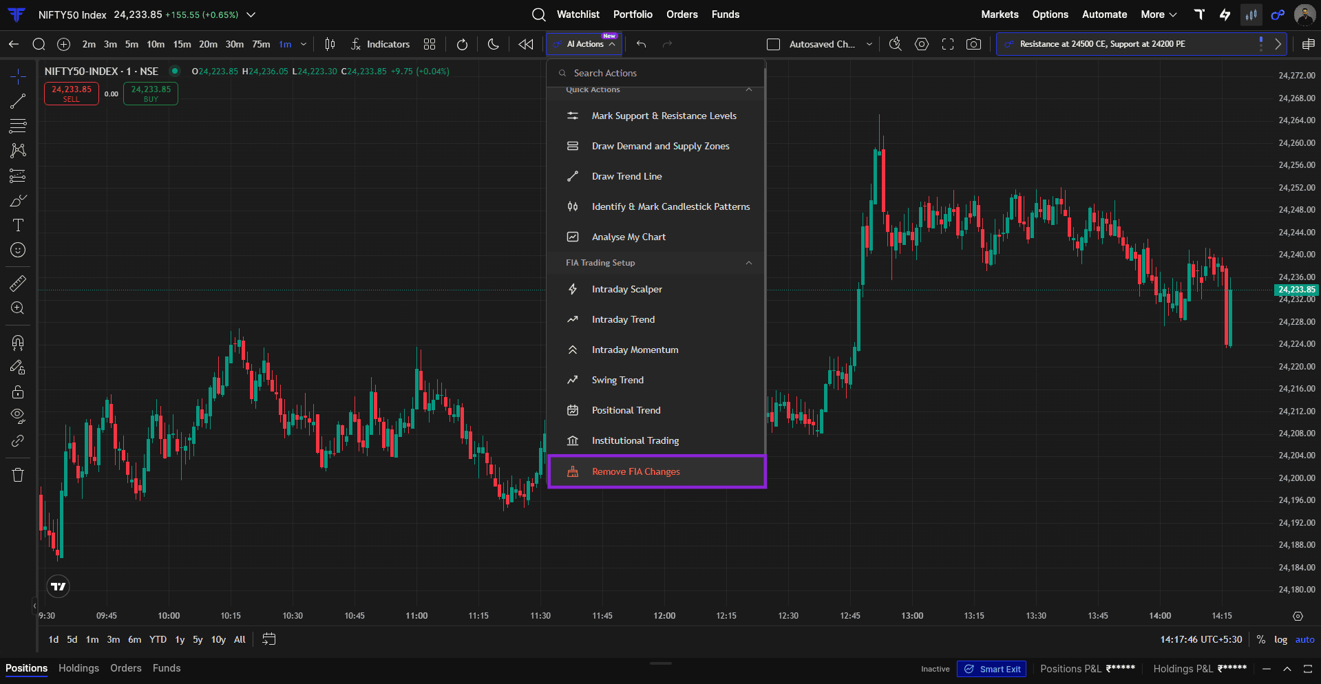The image size is (1321, 684).
Task: Select the zoom in tool
Action: (x=18, y=308)
